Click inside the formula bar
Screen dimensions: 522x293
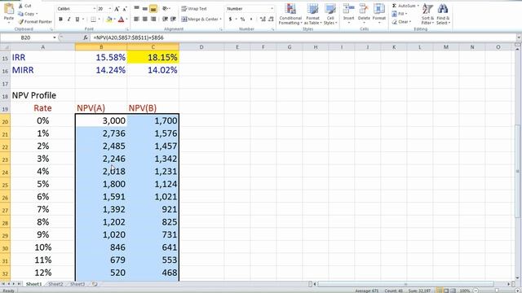point(303,37)
